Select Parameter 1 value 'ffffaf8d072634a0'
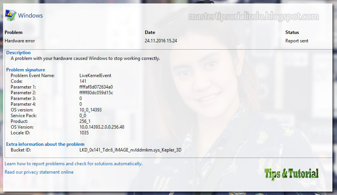337x195 pixels. click(x=96, y=87)
